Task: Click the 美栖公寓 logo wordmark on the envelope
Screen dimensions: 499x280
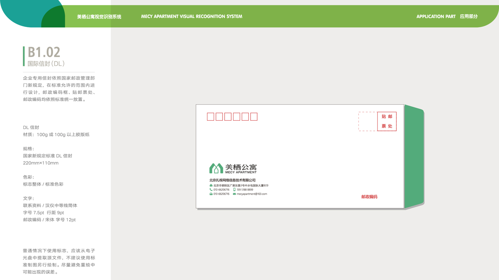Action: click(241, 167)
